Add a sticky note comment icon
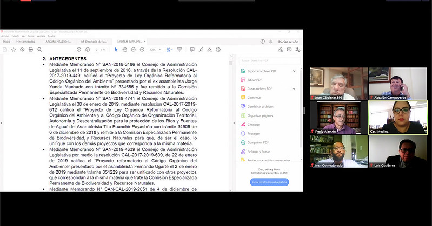Image resolution: width=432 pixels, height=226 pixels. click(x=192, y=50)
